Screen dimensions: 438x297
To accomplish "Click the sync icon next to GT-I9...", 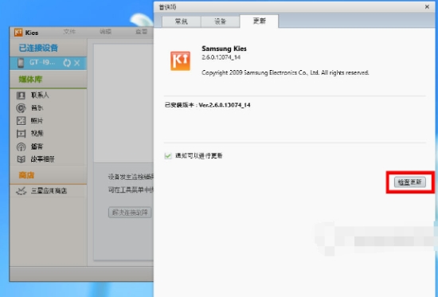I will (x=67, y=63).
